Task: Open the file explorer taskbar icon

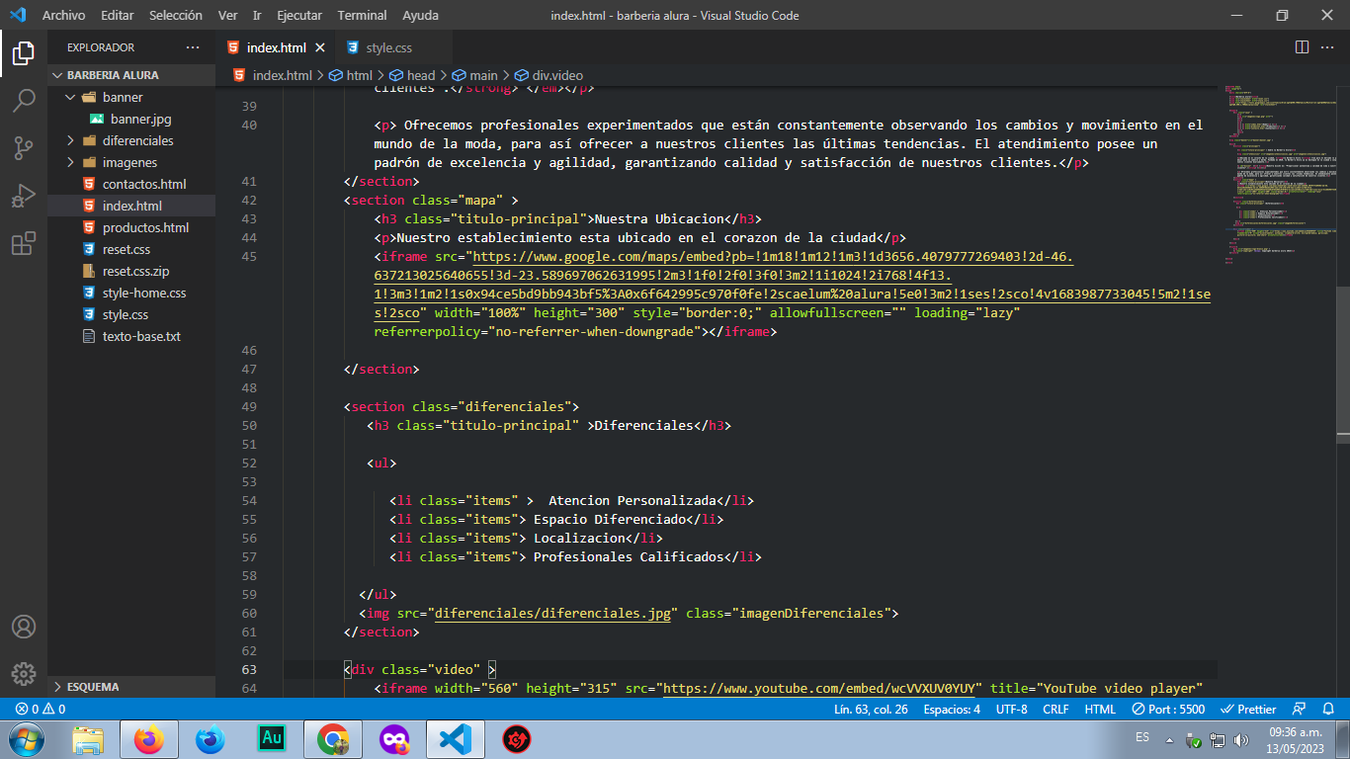Action: click(87, 739)
